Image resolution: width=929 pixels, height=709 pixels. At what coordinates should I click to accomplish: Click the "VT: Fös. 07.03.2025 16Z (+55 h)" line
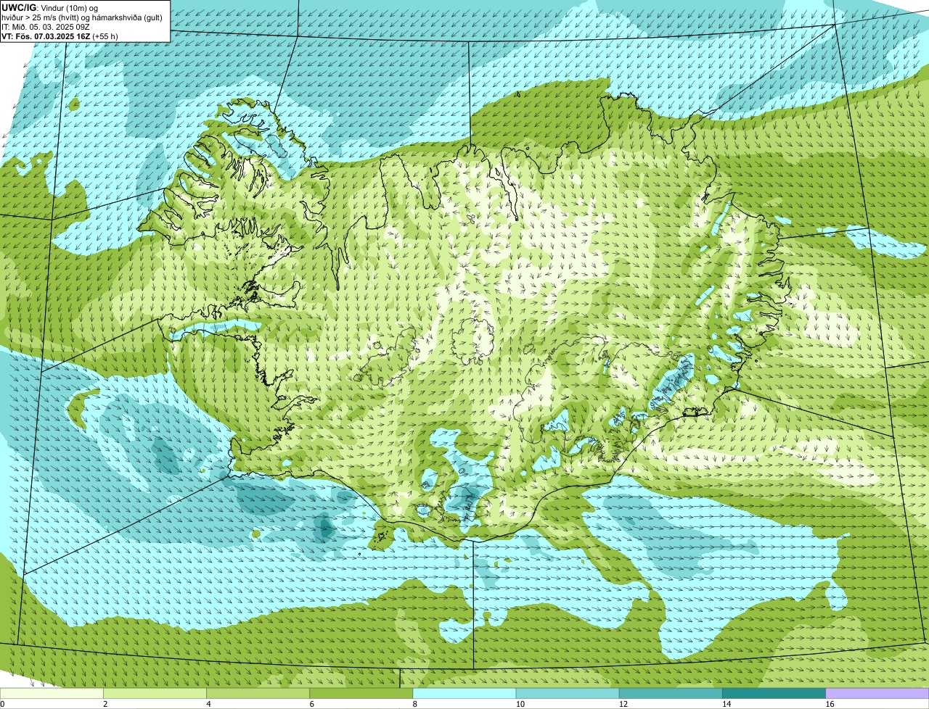coord(60,36)
